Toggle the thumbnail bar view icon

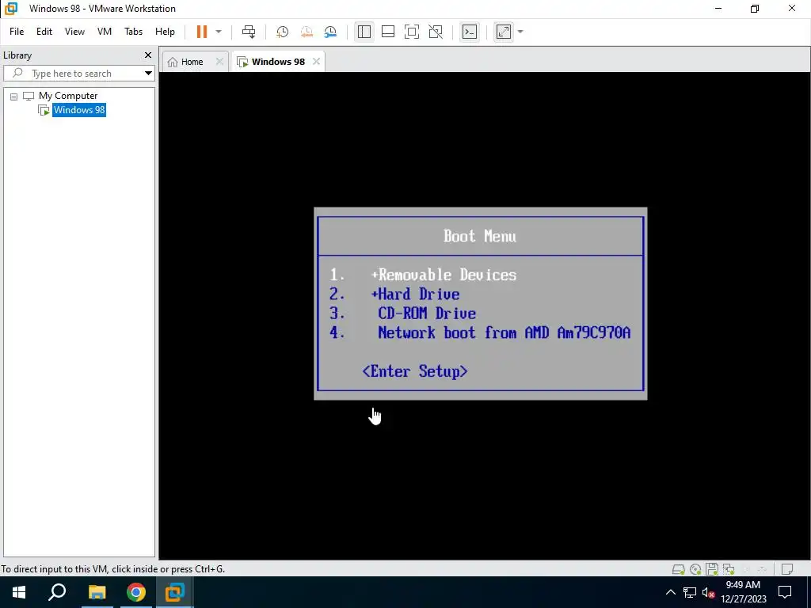click(388, 32)
